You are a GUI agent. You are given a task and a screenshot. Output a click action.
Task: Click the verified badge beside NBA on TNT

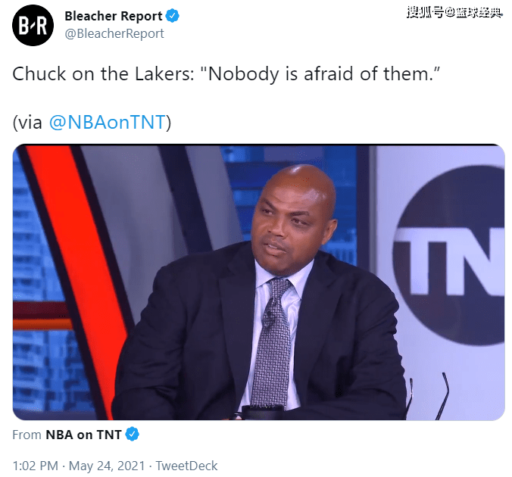[x=133, y=434]
